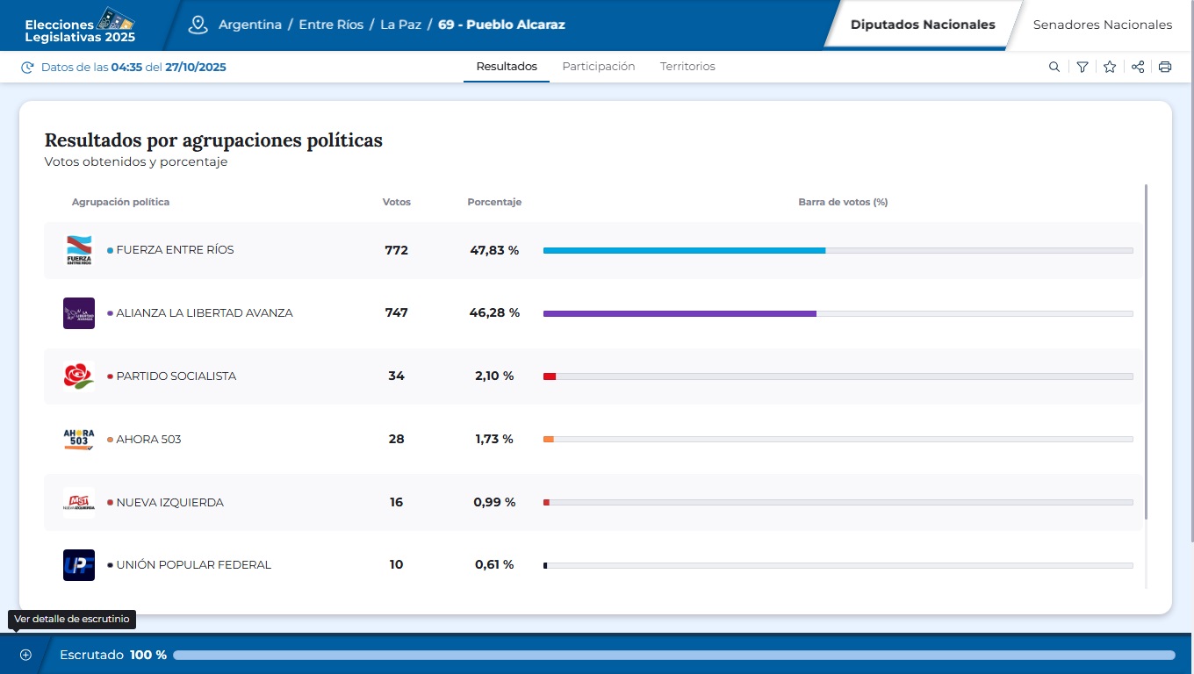Click the Escrutado progress bar
1194x674 pixels.
[x=673, y=655]
